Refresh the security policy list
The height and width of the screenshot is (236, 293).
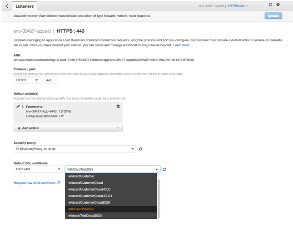point(141,149)
